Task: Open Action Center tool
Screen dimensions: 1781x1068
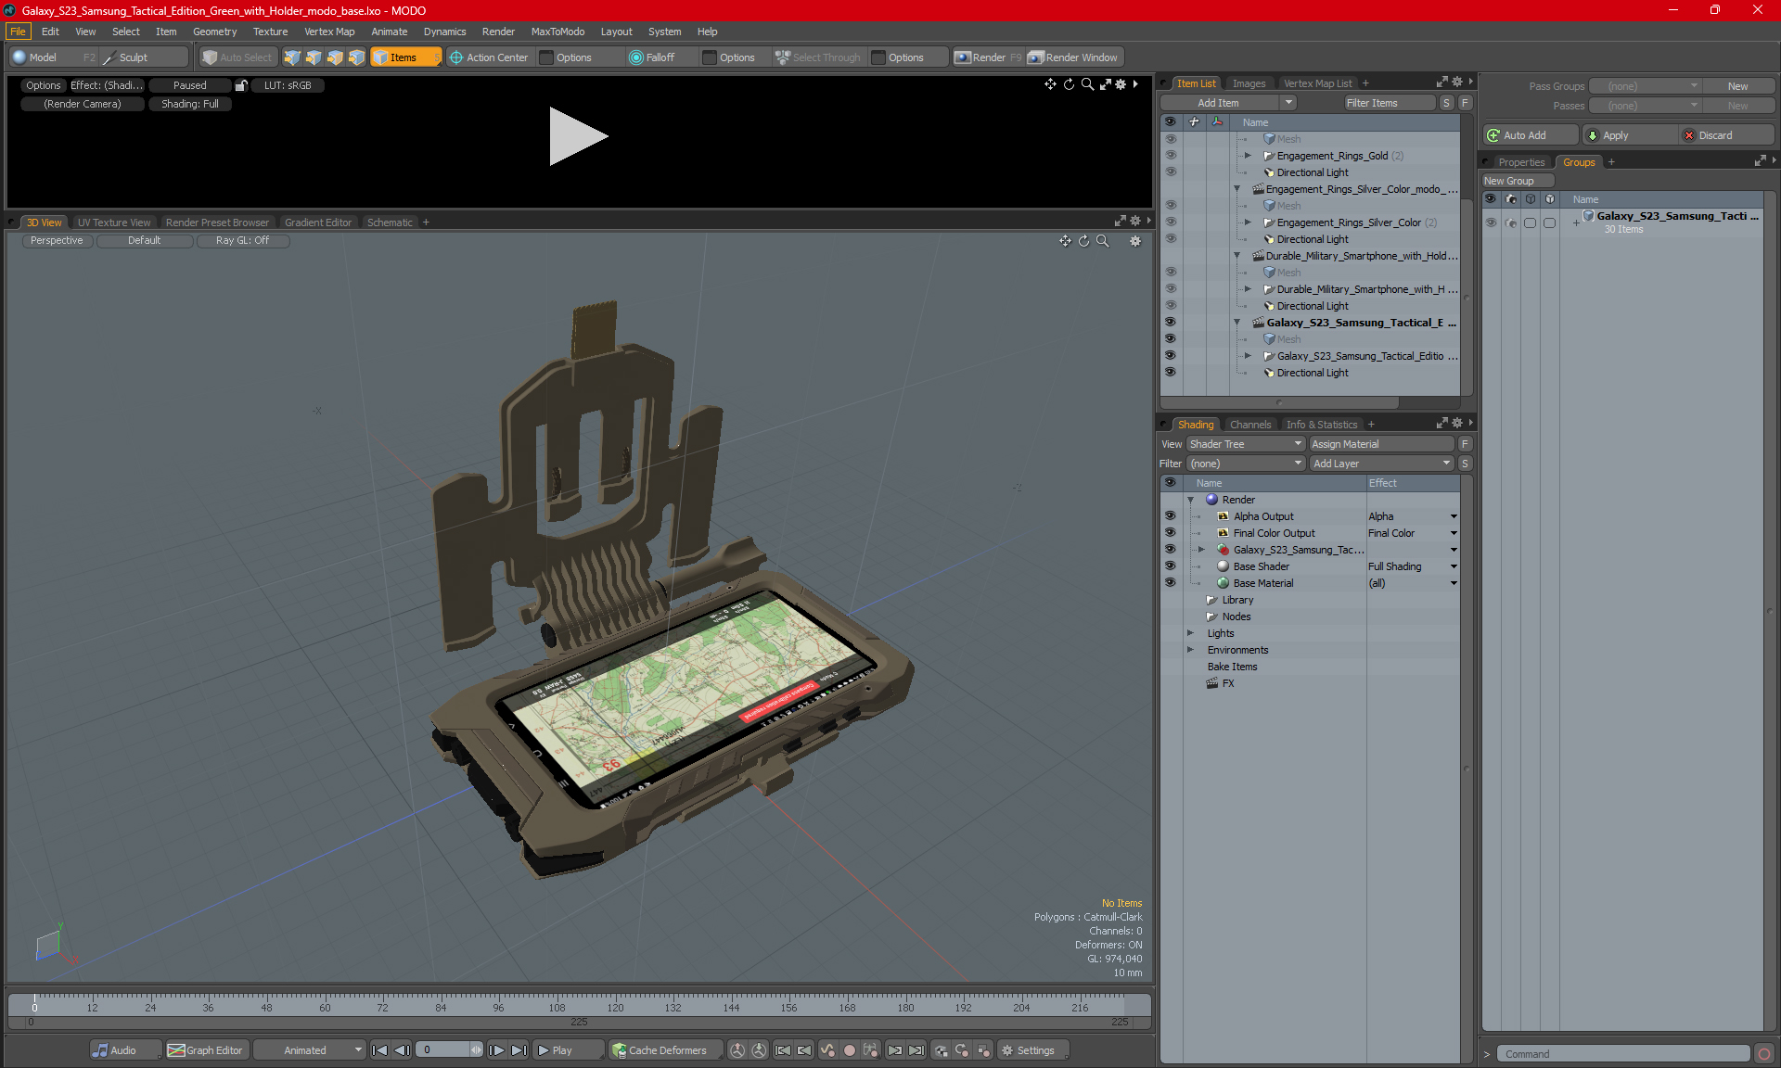Action: pyautogui.click(x=489, y=57)
